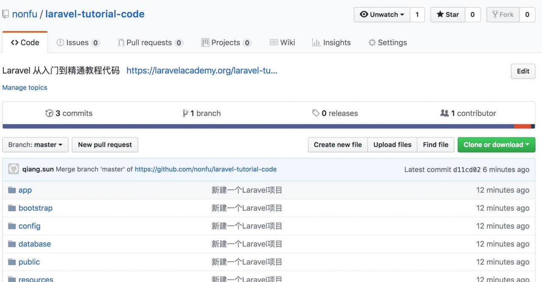The width and height of the screenshot is (542, 282).
Task: Open the config folder
Action: point(30,226)
